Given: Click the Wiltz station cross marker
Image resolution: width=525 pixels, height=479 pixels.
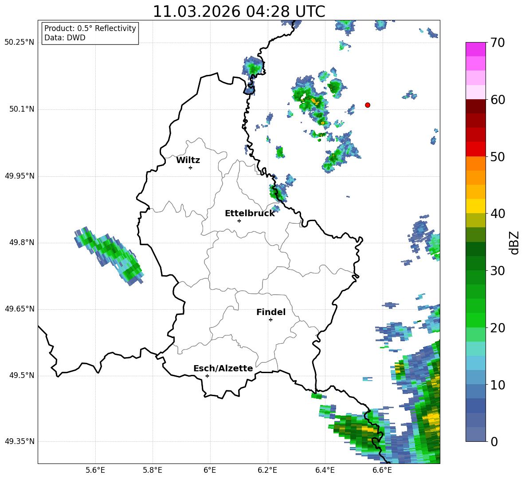Looking at the screenshot, I should click(x=191, y=168).
